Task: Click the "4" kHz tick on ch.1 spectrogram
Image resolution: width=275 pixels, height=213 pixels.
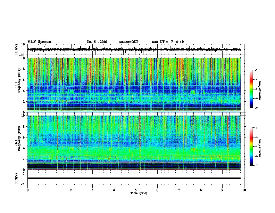Action: [24, 91]
